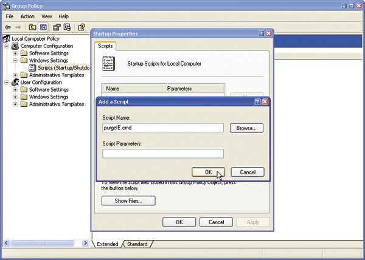365x260 pixels.
Task: Expand Software Settings under Computer Configuration
Action: (x=15, y=53)
